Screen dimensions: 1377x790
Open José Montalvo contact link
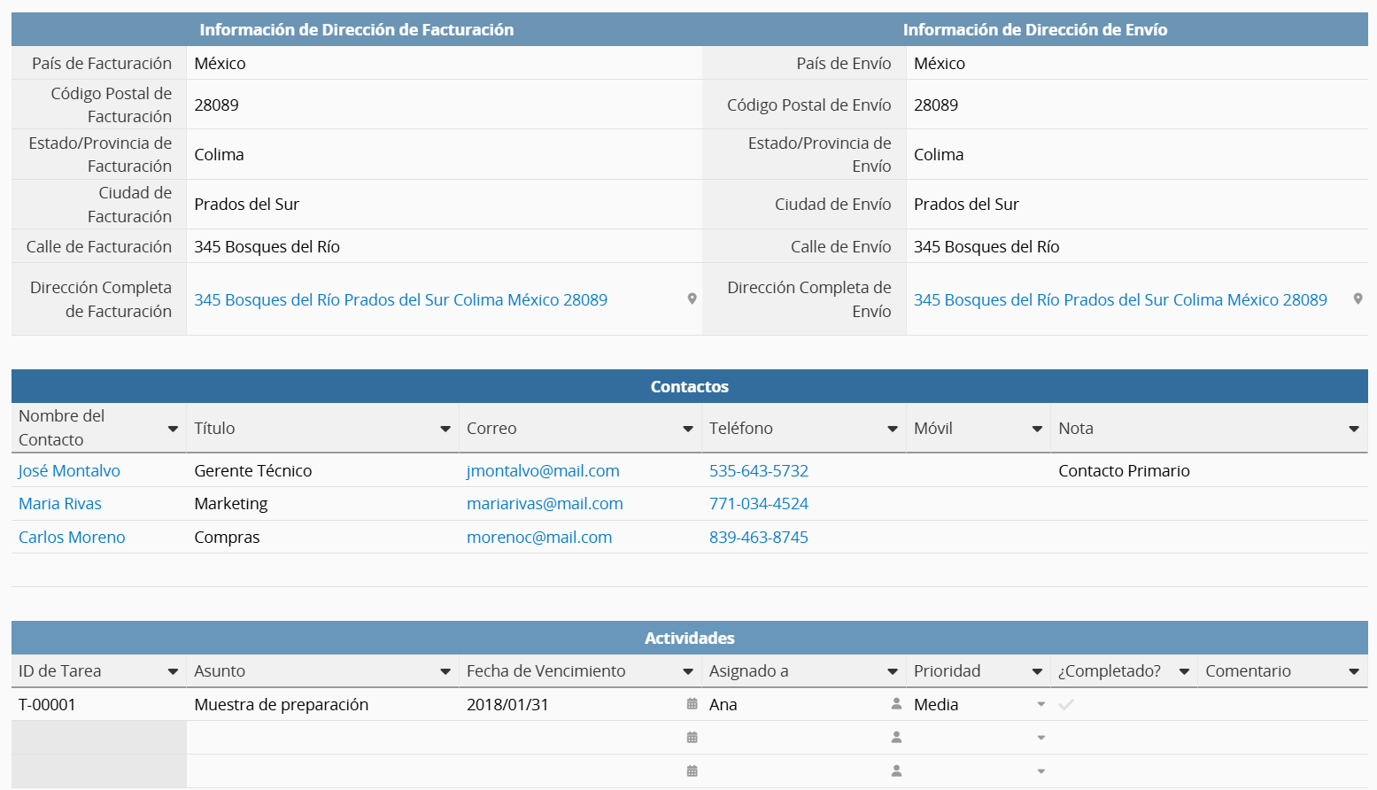click(x=69, y=471)
